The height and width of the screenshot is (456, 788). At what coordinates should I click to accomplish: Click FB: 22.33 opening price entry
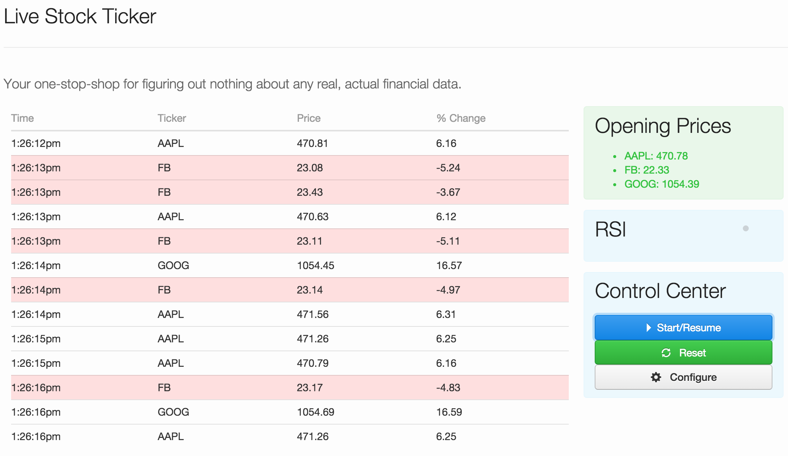[x=647, y=170]
